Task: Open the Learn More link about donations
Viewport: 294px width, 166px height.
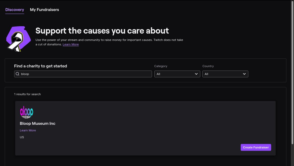Action: coord(71,44)
